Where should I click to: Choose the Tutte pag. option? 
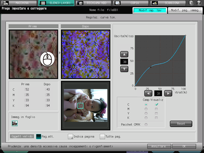coord(102,136)
